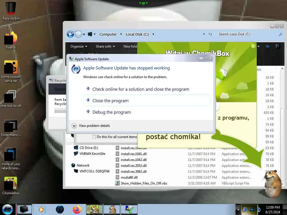Click the network monitor tray icon

(252, 209)
